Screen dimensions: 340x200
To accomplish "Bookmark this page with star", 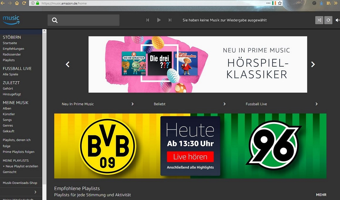I will (x=280, y=3).
